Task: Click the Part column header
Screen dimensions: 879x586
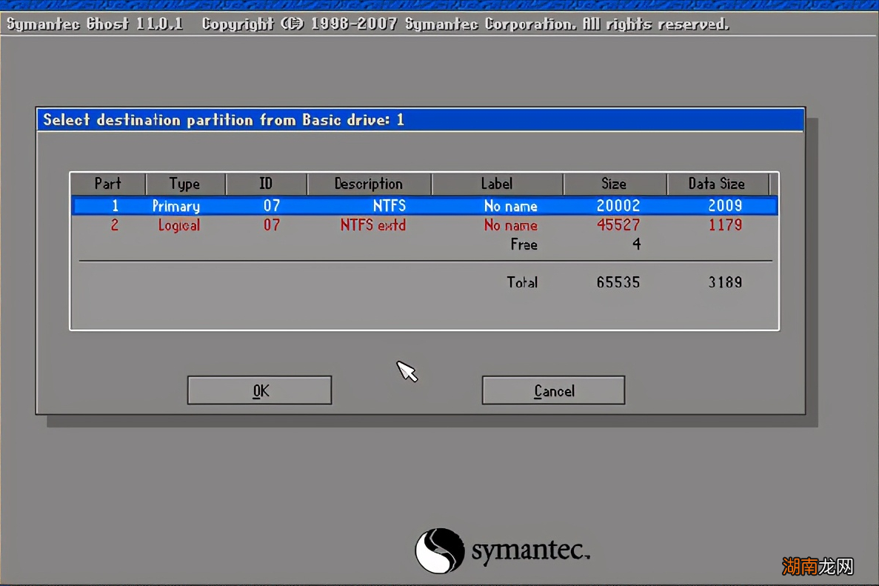Action: (x=108, y=184)
